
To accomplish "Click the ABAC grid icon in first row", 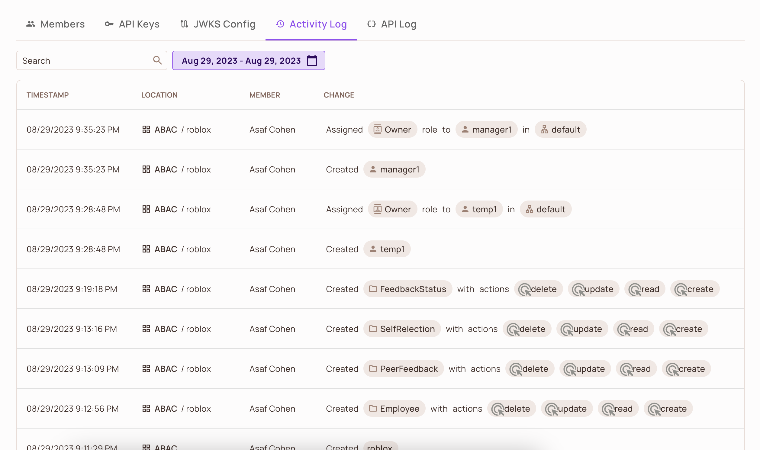I will tap(146, 129).
